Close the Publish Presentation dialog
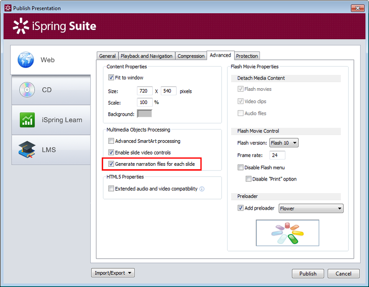 coord(358,8)
